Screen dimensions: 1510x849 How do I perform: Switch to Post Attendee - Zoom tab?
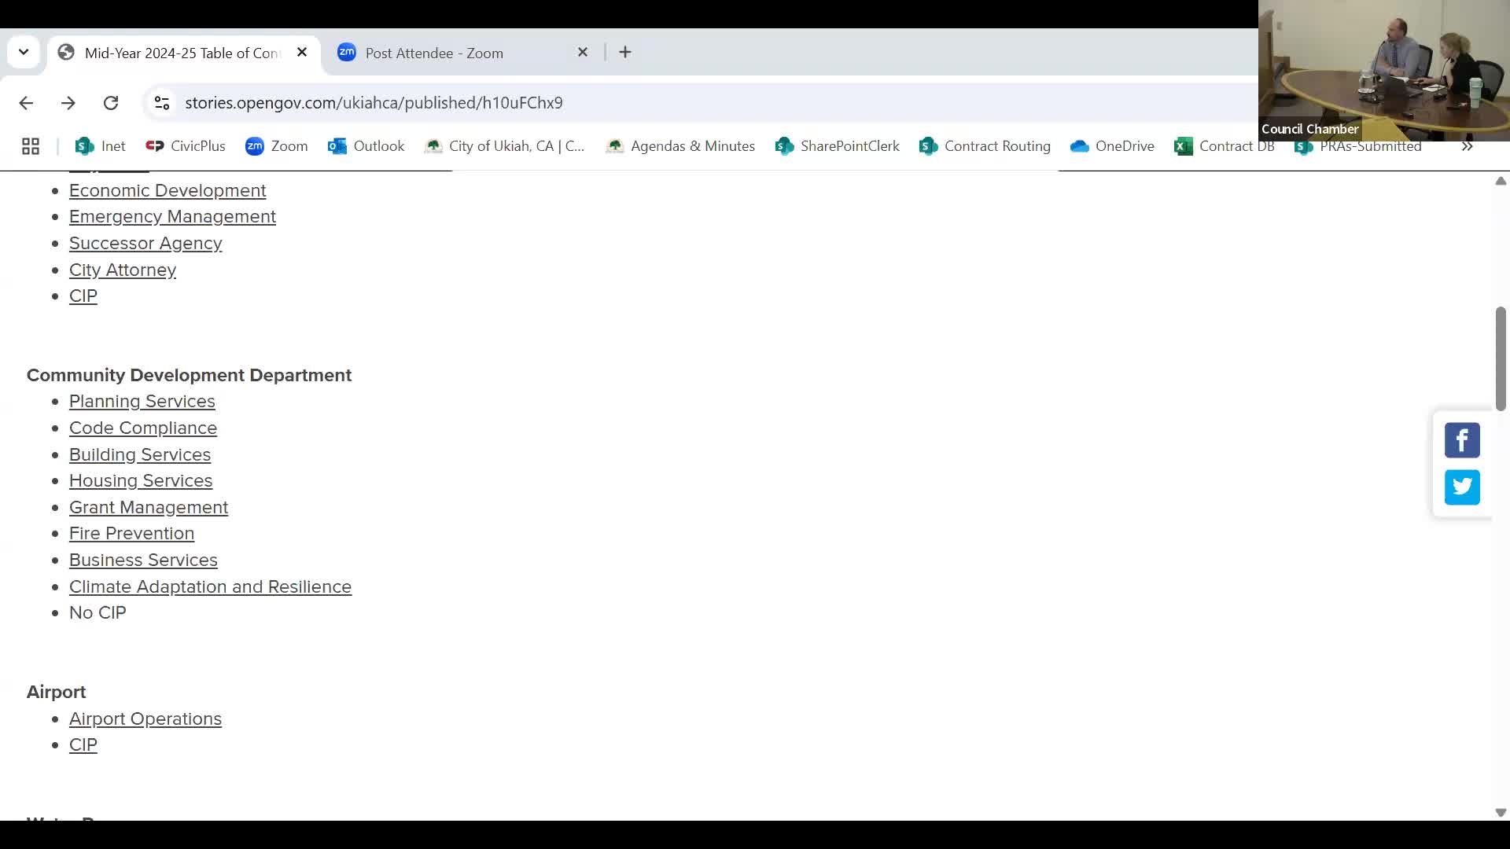coord(434,53)
